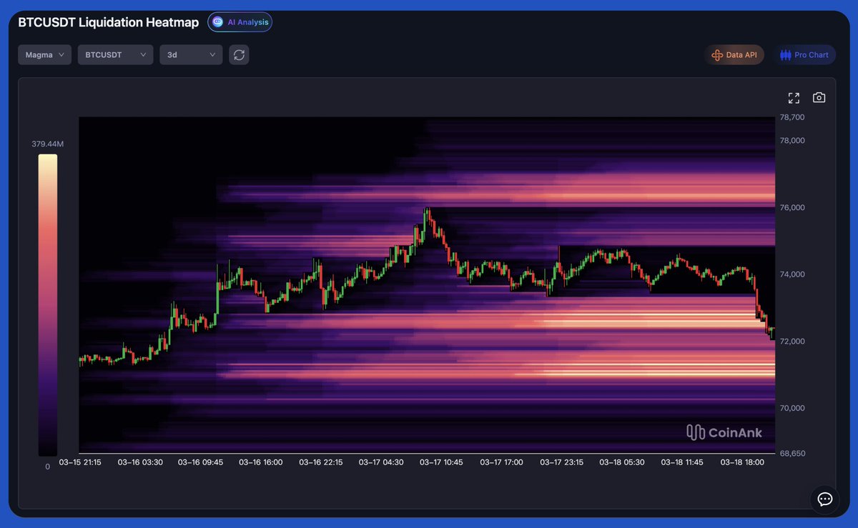Click the 03-17 10:45 time label

pos(440,462)
